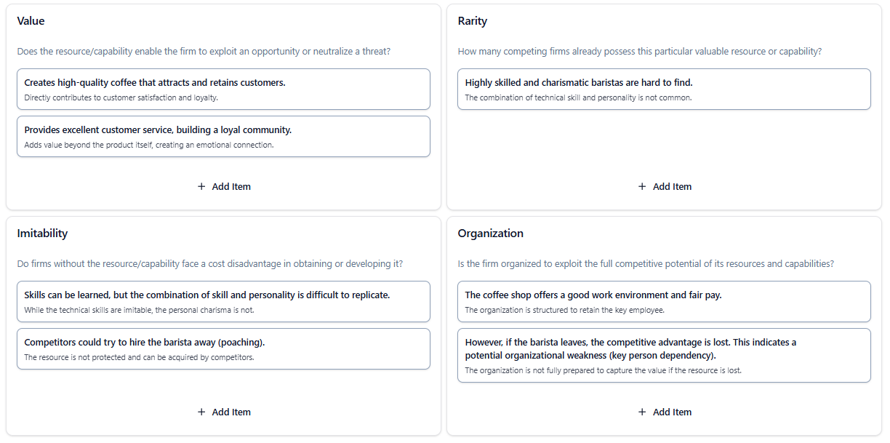This screenshot has width=890, height=443.
Task: Click the Imitability cost disadvantage question text
Action: 210,264
